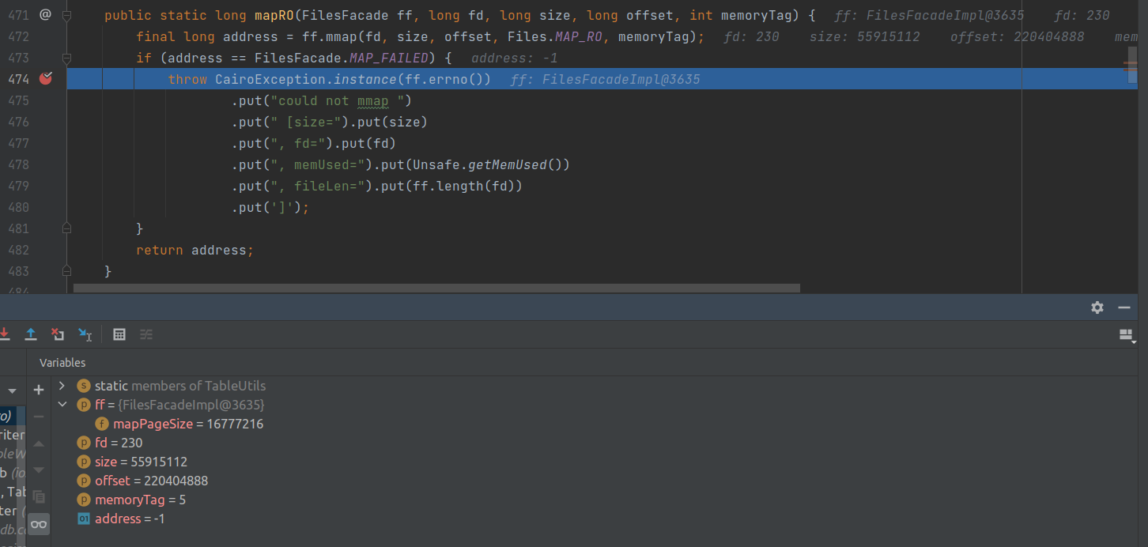The width and height of the screenshot is (1148, 547).
Task: Collapse the if block fold at line 473
Action: click(x=66, y=58)
